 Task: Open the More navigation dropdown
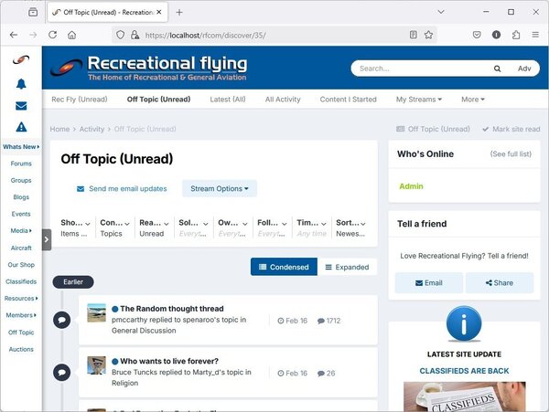pos(472,99)
